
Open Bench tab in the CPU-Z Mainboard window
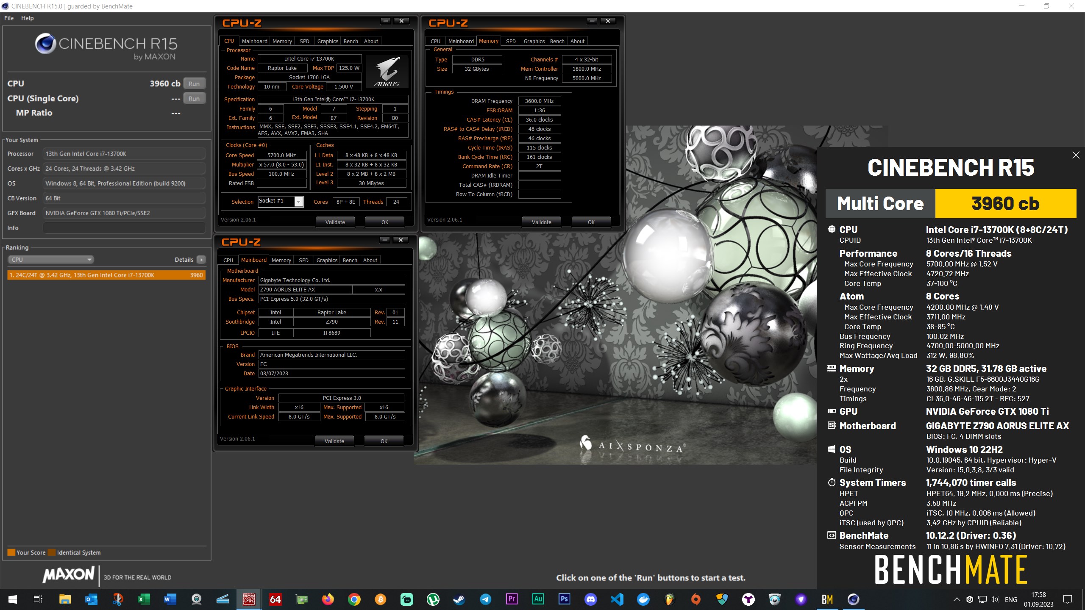[x=350, y=260]
